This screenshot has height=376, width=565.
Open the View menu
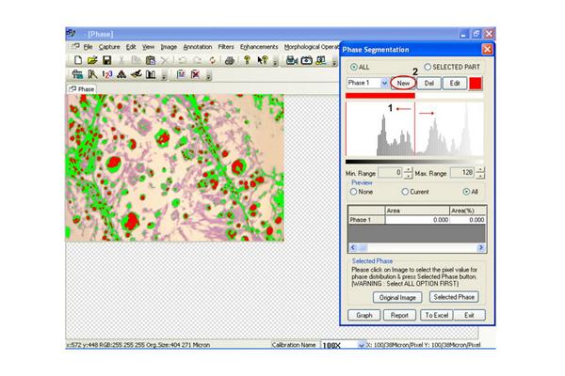coord(148,47)
